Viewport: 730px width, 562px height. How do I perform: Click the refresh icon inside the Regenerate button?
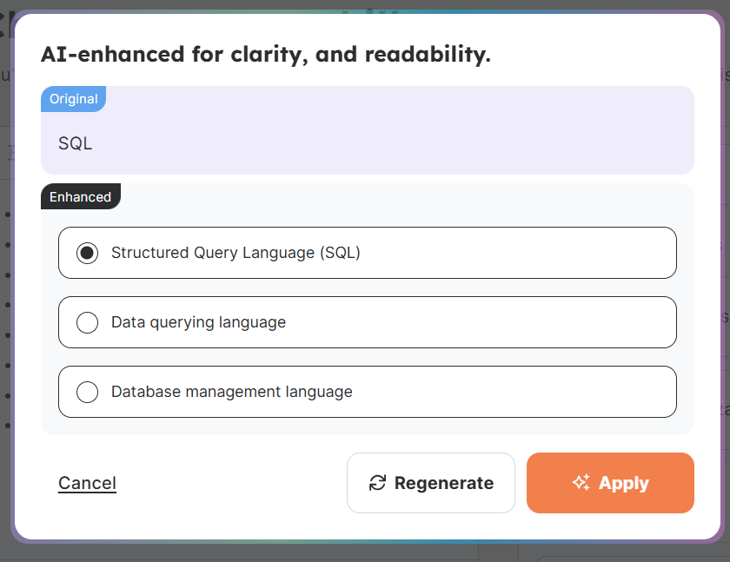point(376,483)
